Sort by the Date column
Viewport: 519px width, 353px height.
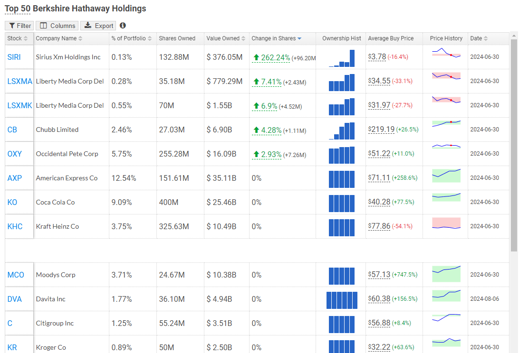[479, 38]
